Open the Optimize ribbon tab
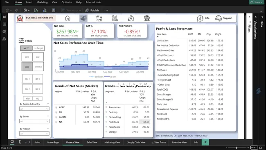 [x=67, y=2]
